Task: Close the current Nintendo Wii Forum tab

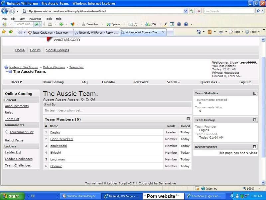Action: (x=163, y=32)
